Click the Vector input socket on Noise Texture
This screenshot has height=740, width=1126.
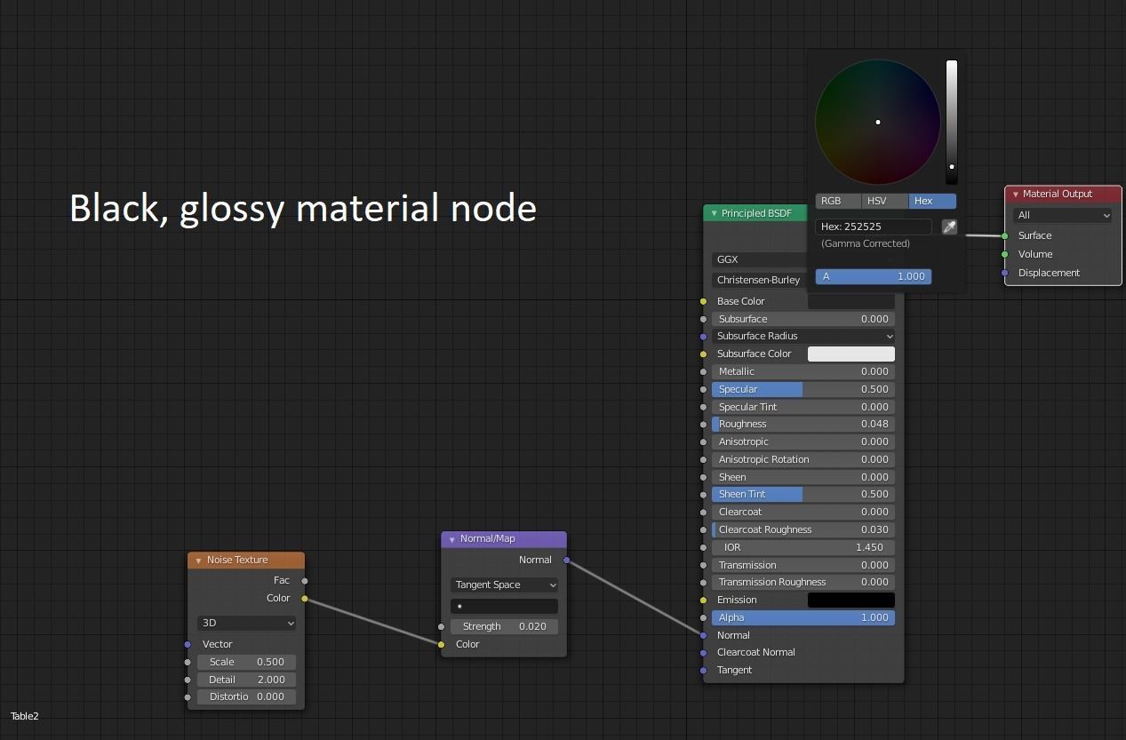(188, 644)
